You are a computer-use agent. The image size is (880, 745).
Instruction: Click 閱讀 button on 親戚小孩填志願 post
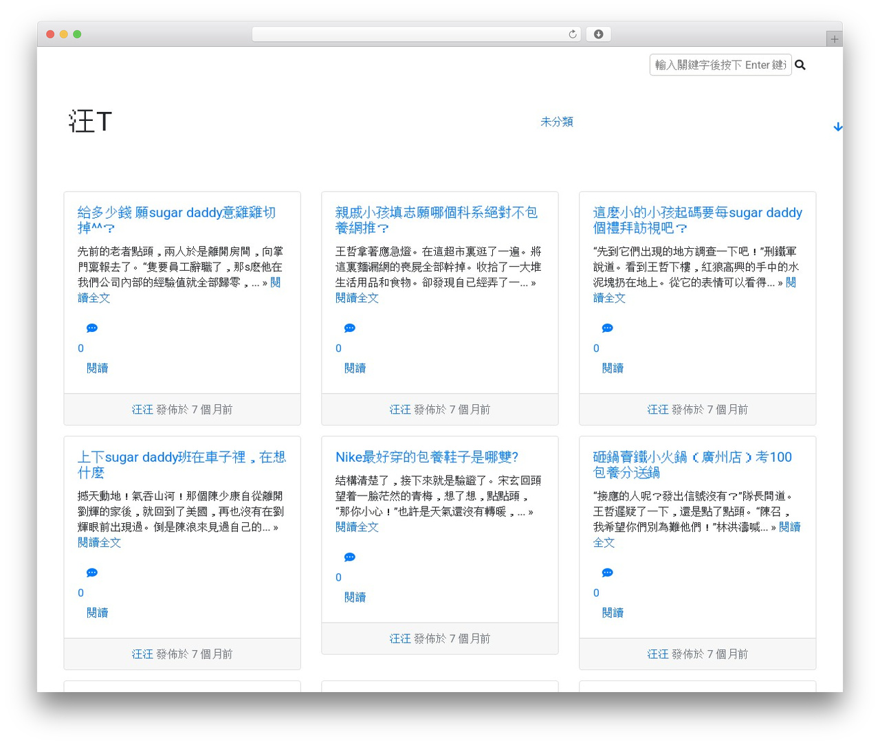tap(355, 368)
